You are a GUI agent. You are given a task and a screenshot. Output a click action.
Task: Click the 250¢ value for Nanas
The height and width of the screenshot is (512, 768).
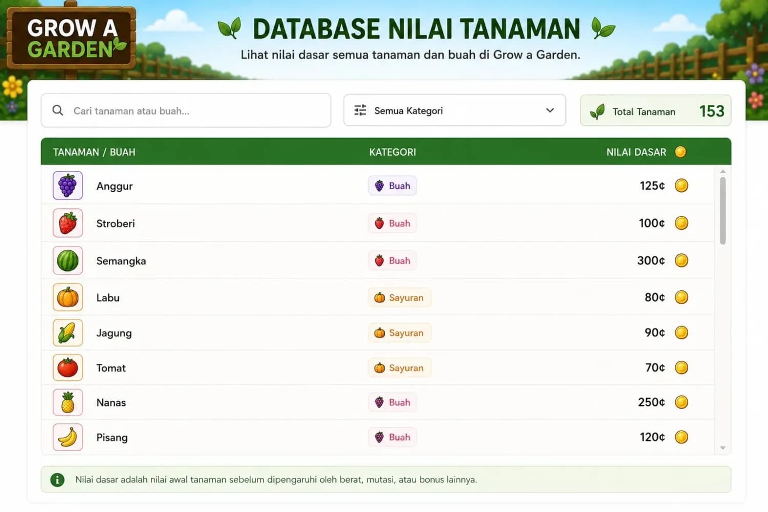[651, 402]
